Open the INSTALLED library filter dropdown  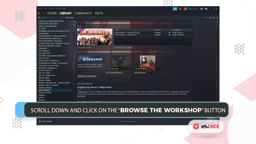pyautogui.click(x=70, y=18)
